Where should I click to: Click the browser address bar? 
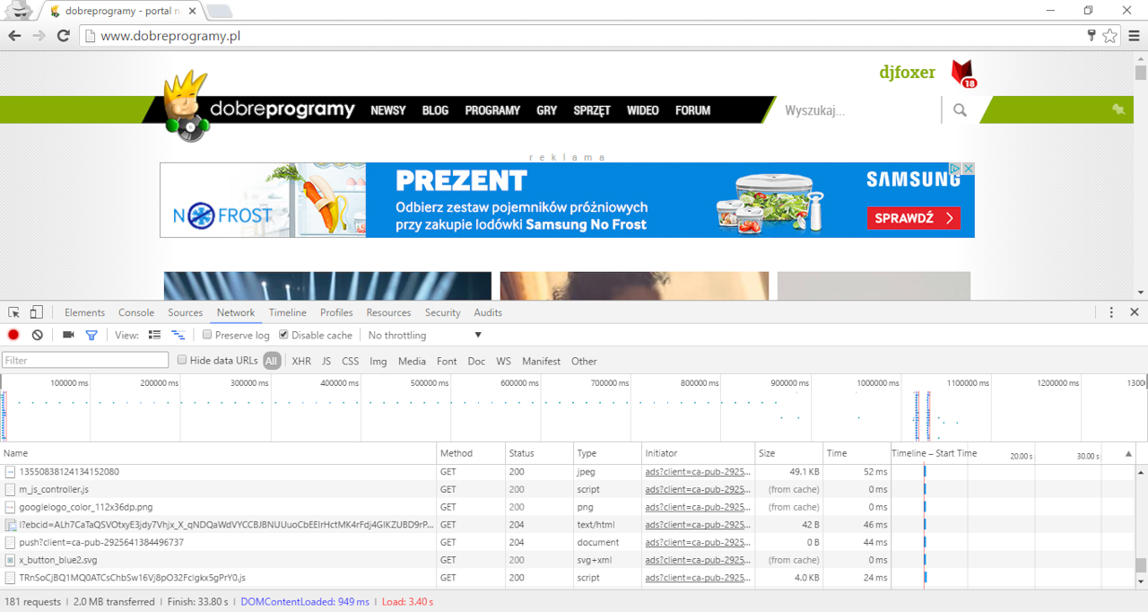click(583, 36)
